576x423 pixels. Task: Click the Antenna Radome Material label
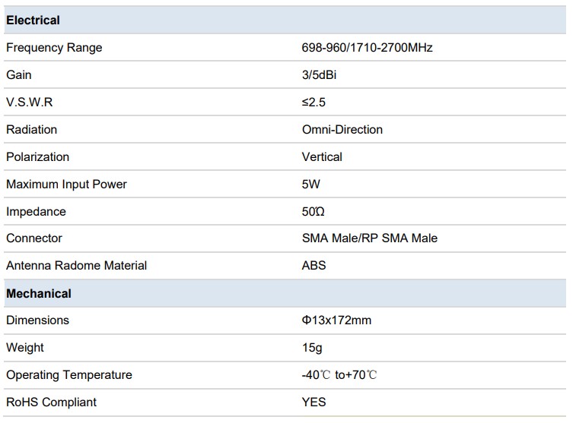pos(76,266)
